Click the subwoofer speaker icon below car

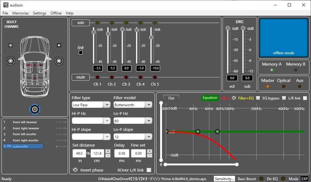pos(35,109)
